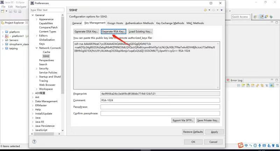This screenshot has width=280, height=151.
Task: Click the Generate RSA Key button
Action: [113, 32]
